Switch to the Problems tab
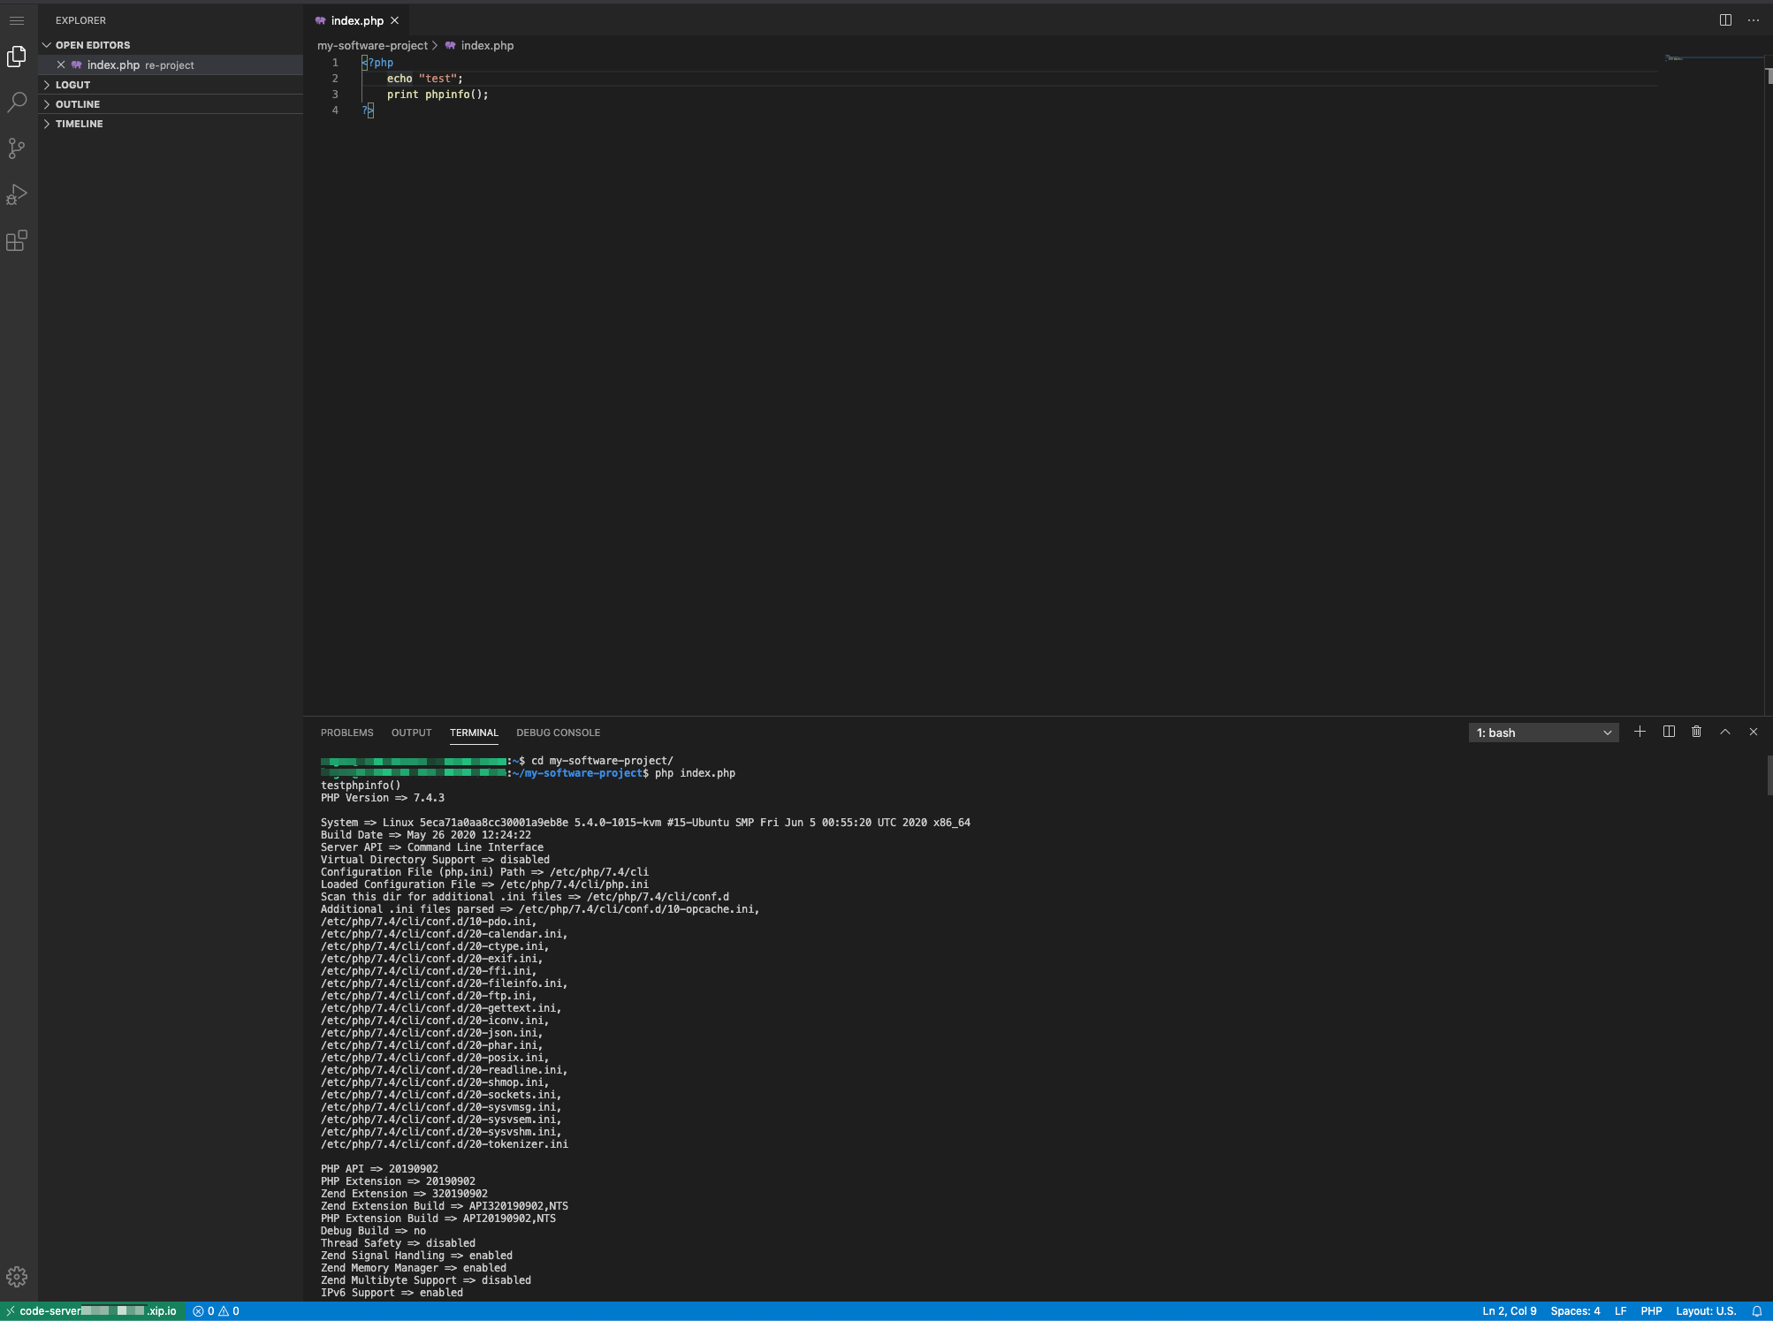 (x=346, y=733)
